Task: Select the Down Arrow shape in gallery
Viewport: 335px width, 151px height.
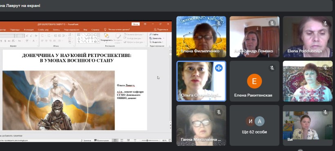Action: pos(92,38)
